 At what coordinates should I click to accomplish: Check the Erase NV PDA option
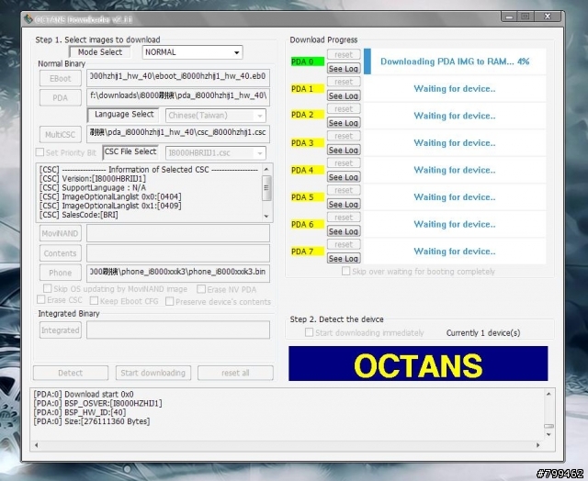pos(201,289)
